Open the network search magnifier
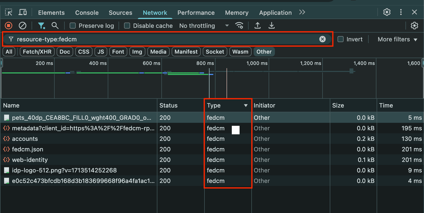 coord(55,26)
